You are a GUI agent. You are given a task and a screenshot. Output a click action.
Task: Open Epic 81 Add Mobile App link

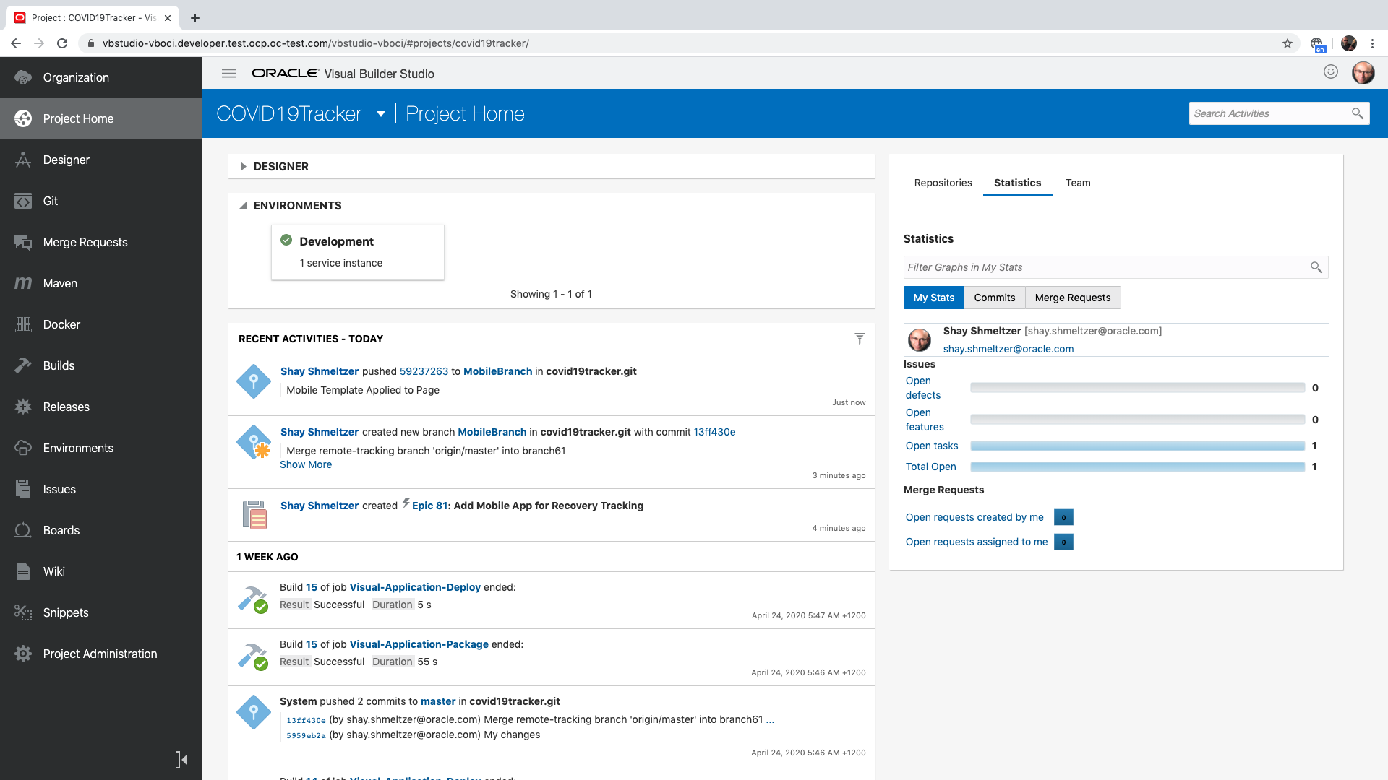[x=429, y=506]
